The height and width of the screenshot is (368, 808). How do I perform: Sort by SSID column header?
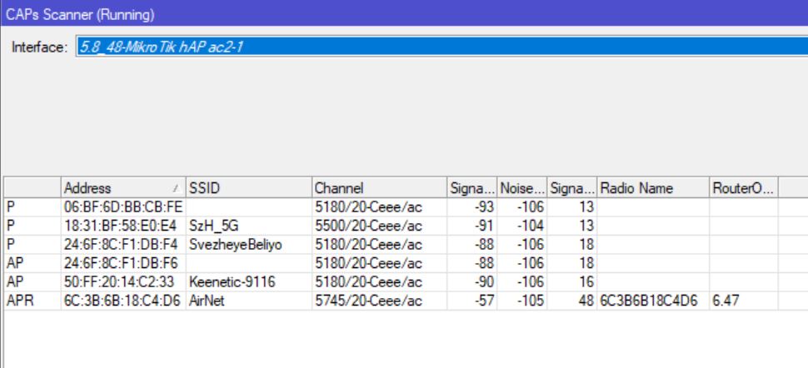click(249, 188)
